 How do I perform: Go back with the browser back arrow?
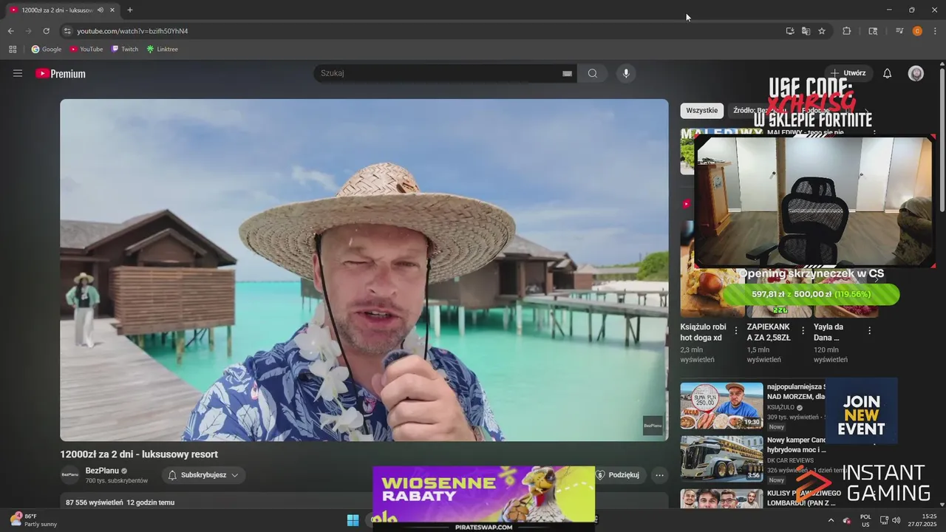(x=10, y=31)
